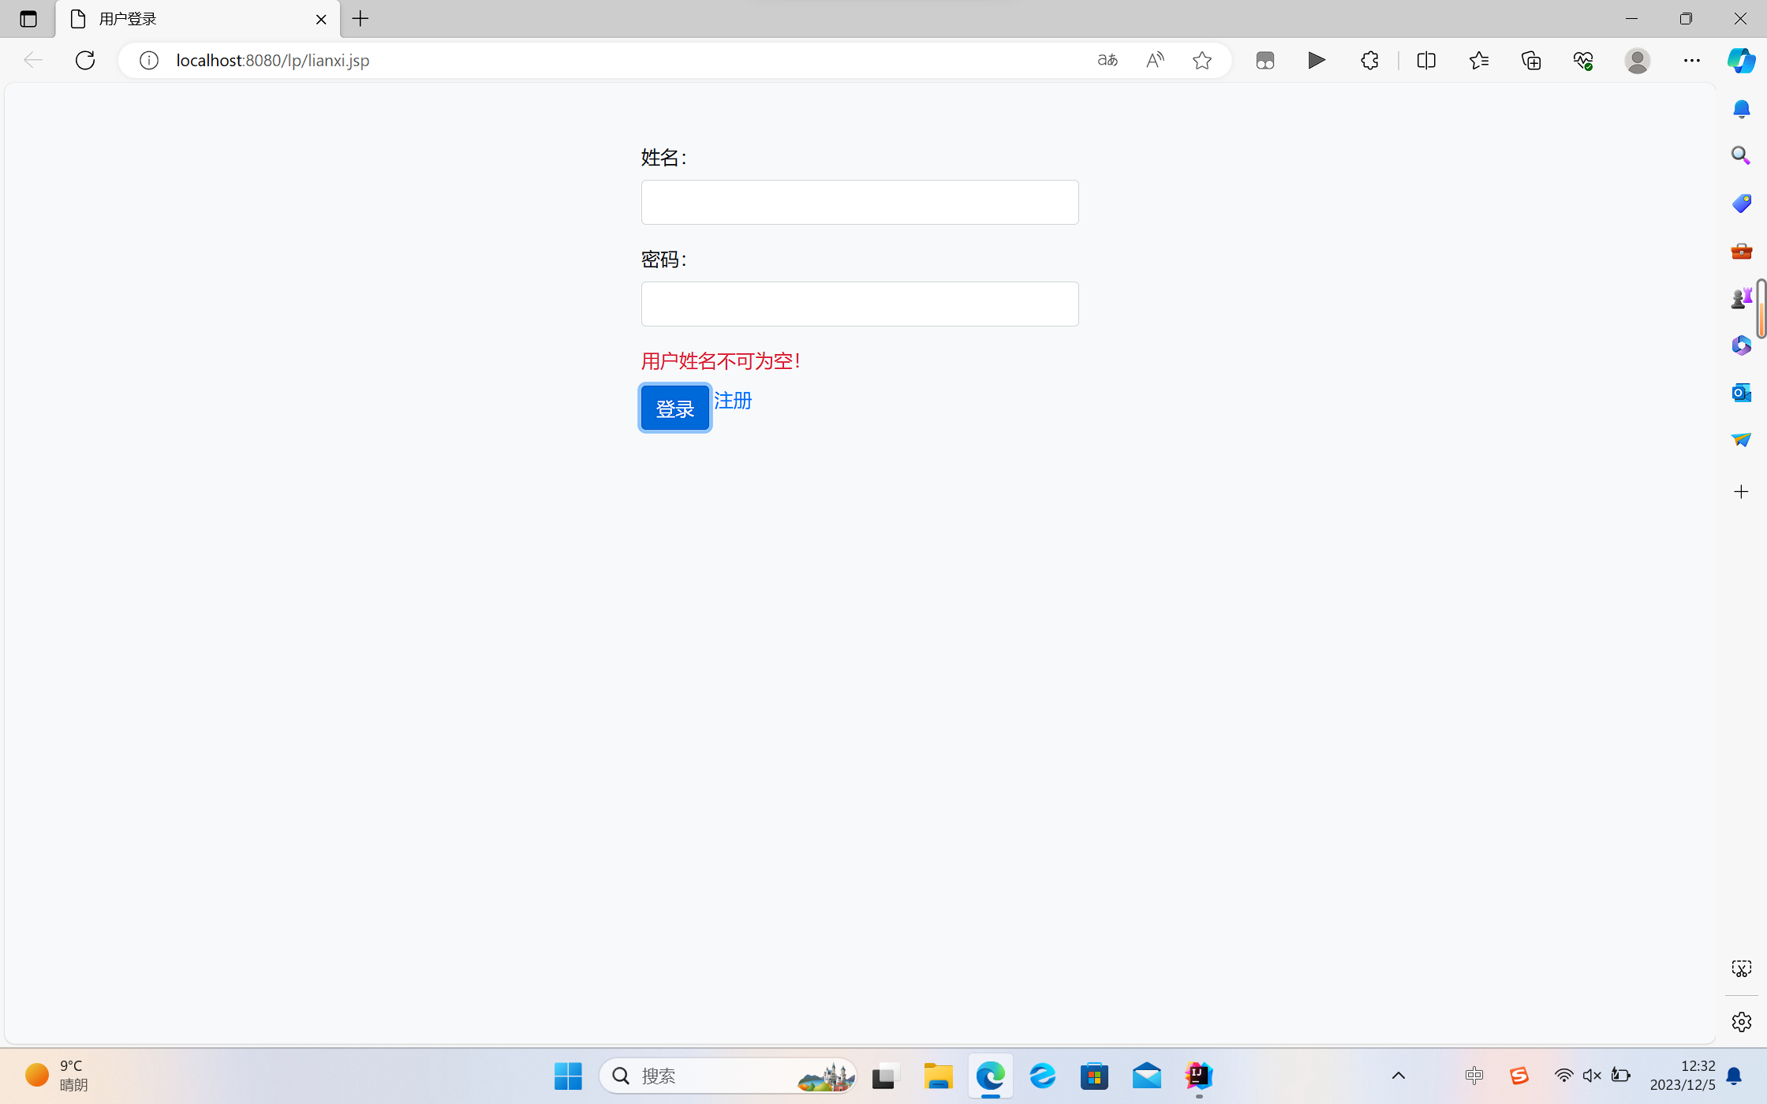The width and height of the screenshot is (1767, 1104).
Task: Open the Extensions puzzle icon
Action: (x=1369, y=60)
